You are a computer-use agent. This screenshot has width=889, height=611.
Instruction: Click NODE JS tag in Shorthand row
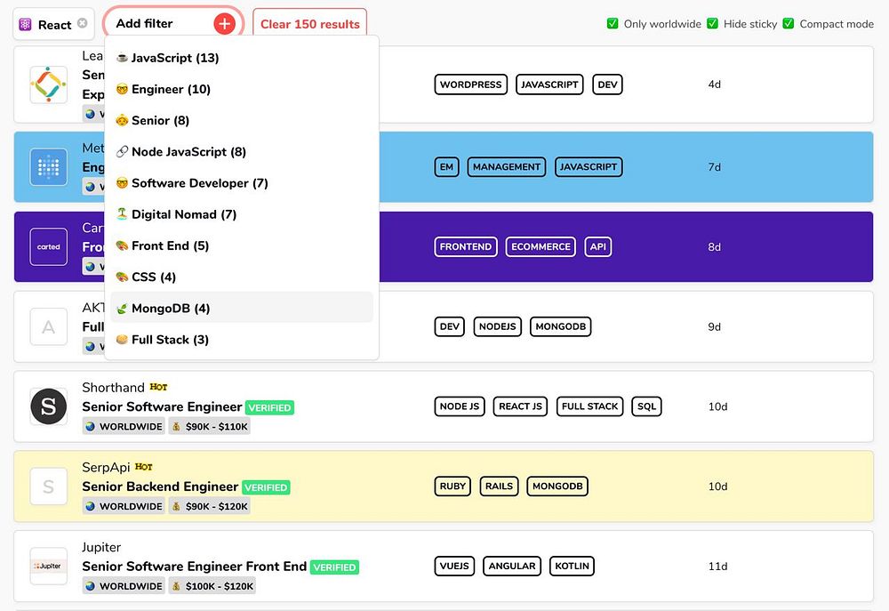coord(460,406)
